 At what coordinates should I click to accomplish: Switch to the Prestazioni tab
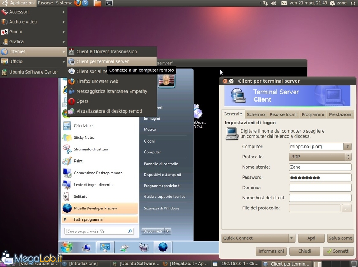pos(340,114)
